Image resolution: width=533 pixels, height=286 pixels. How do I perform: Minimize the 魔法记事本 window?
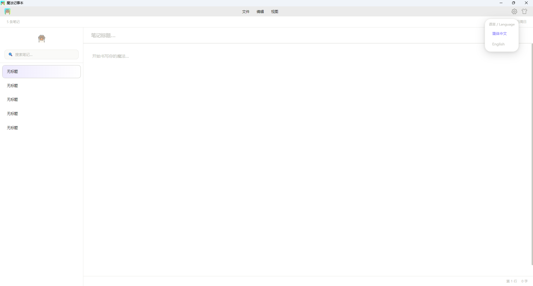pos(501,3)
